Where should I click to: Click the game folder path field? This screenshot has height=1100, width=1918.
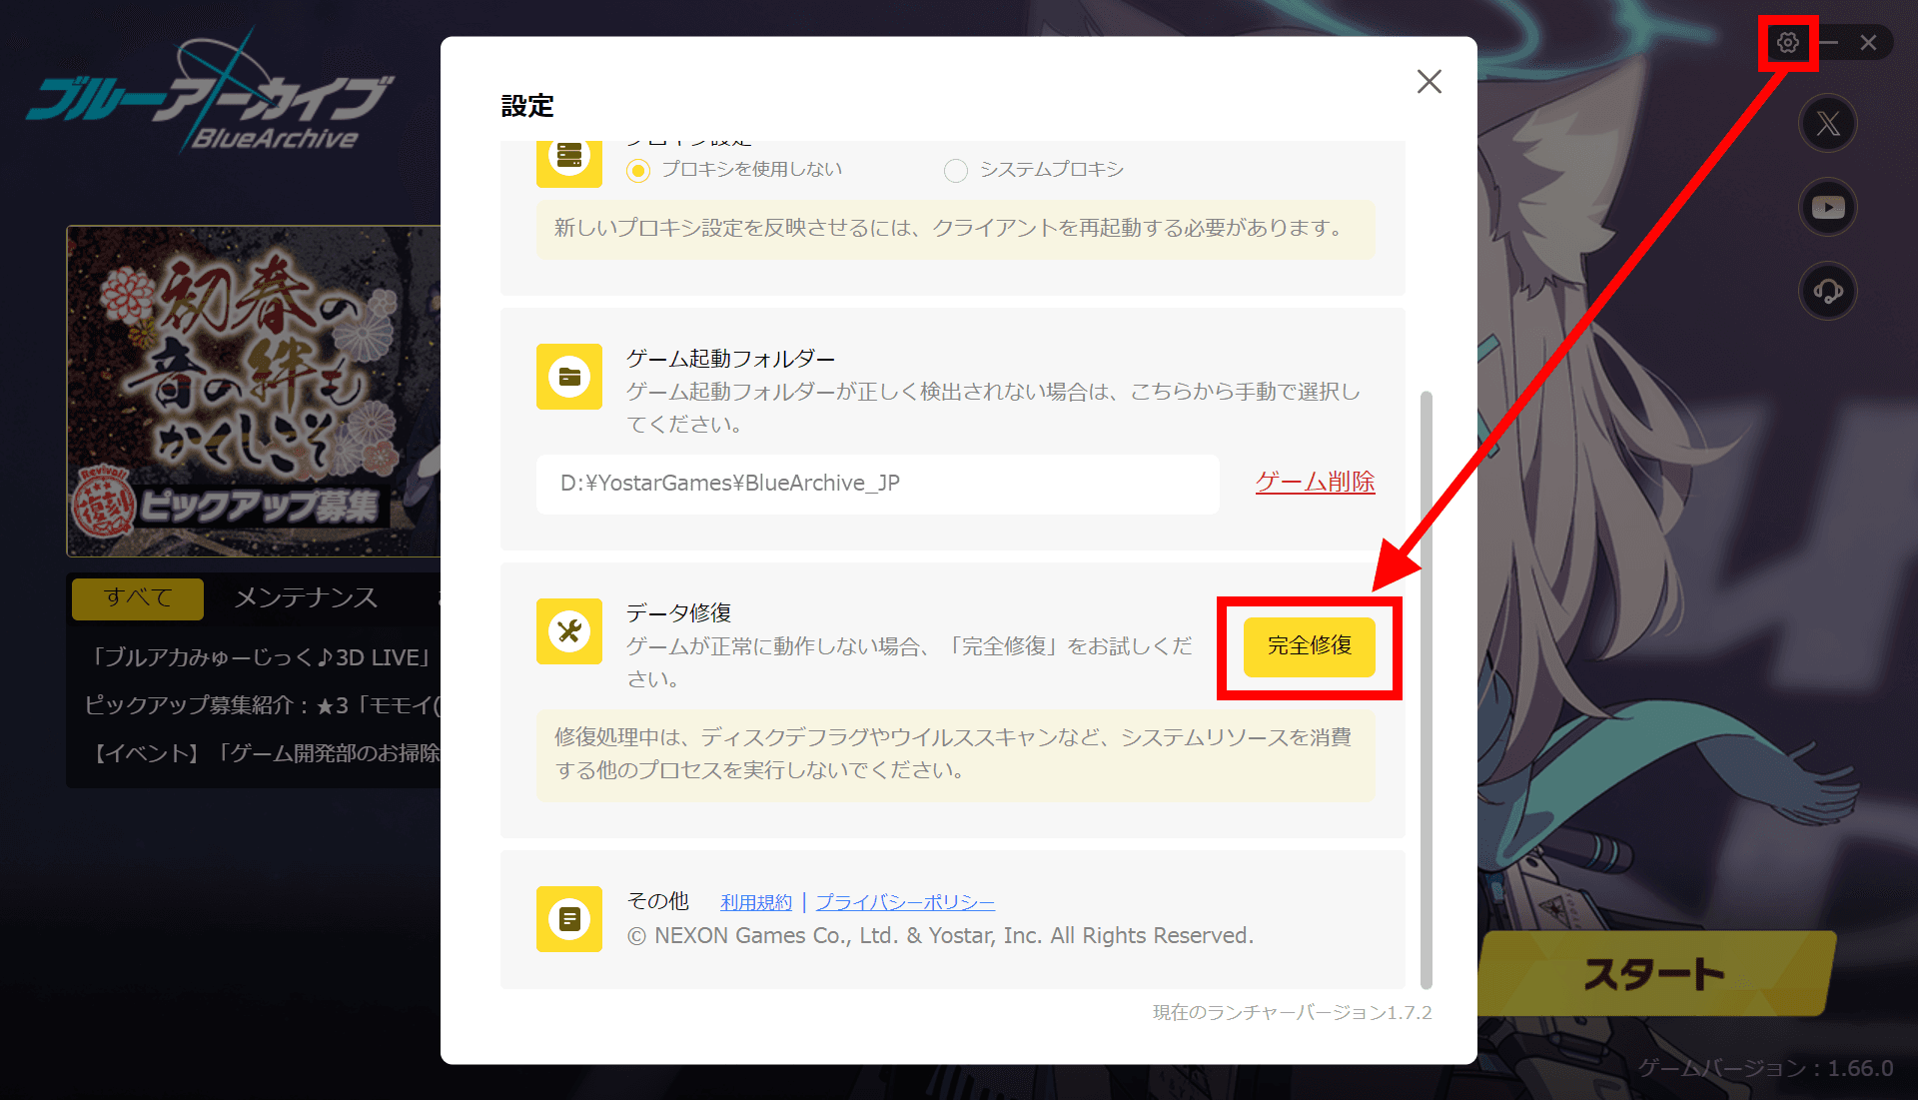coord(878,484)
